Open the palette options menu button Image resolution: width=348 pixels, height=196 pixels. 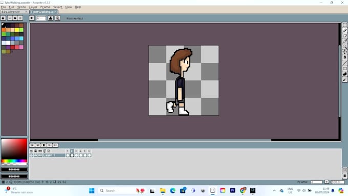(20, 18)
